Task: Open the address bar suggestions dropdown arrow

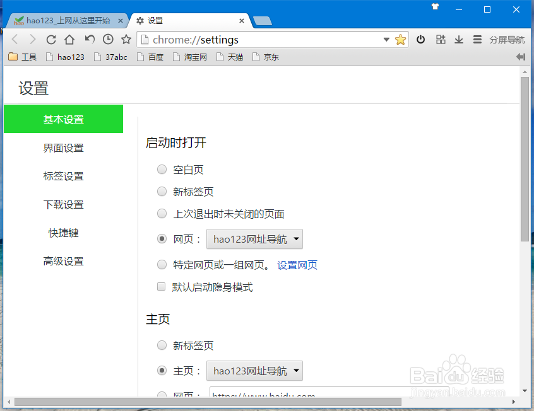Action: pos(387,39)
